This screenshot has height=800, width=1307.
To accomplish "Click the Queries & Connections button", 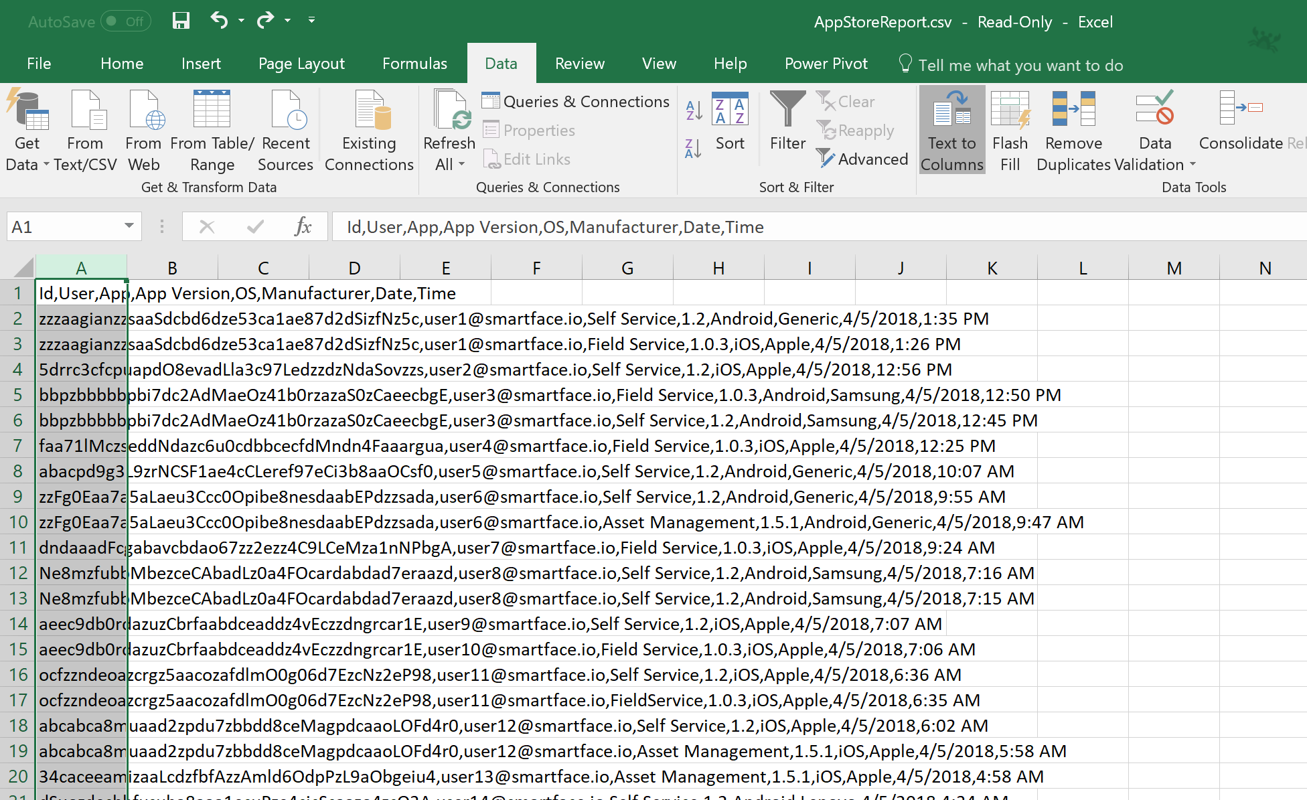I will click(576, 102).
